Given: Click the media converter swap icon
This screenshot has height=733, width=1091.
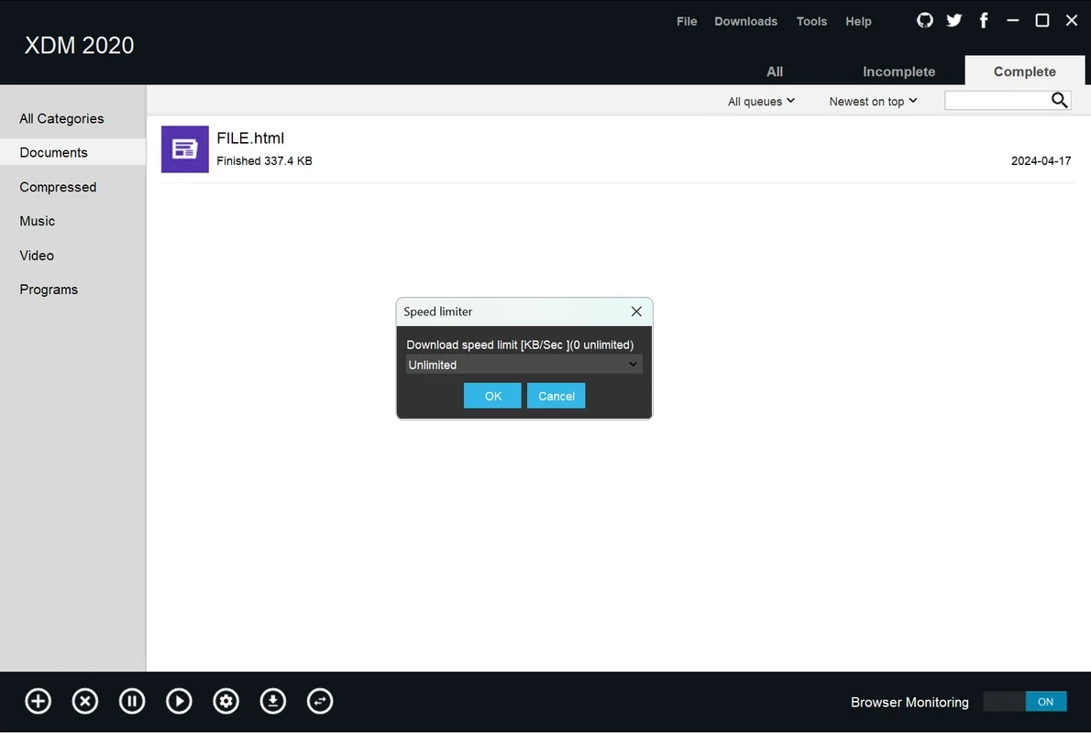Looking at the screenshot, I should 320,701.
